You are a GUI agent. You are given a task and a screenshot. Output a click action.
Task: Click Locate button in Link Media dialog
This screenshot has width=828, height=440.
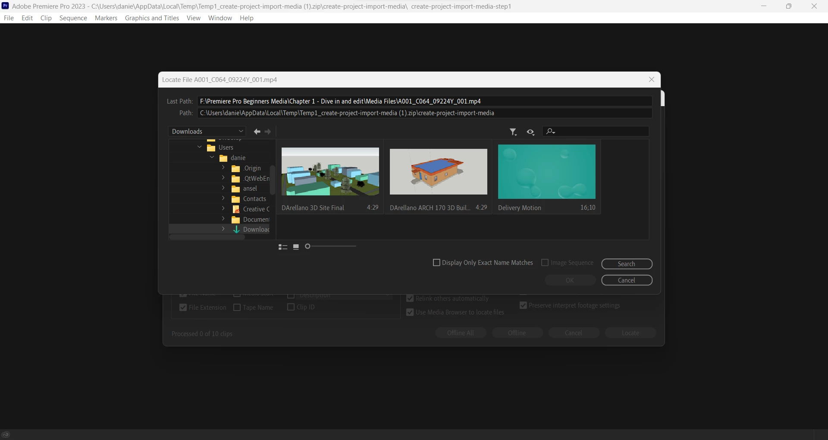click(630, 333)
